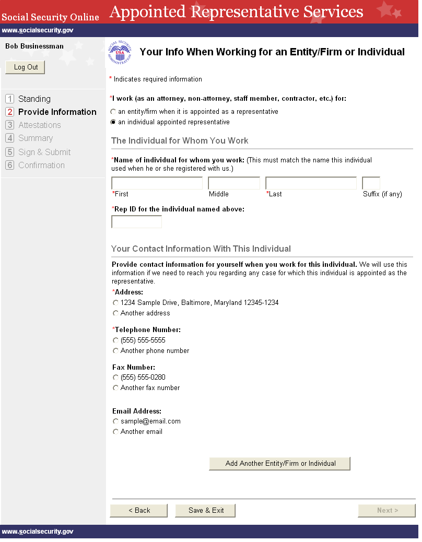Select the Another address radio button
The height and width of the screenshot is (542, 422).
click(115, 313)
